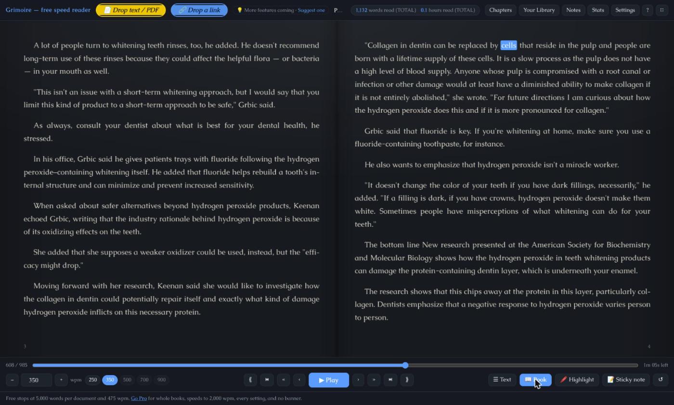Increase reading speed with the plus button
The width and height of the screenshot is (674, 405).
pos(61,380)
